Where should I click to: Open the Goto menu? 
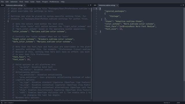click(x=32, y=2)
